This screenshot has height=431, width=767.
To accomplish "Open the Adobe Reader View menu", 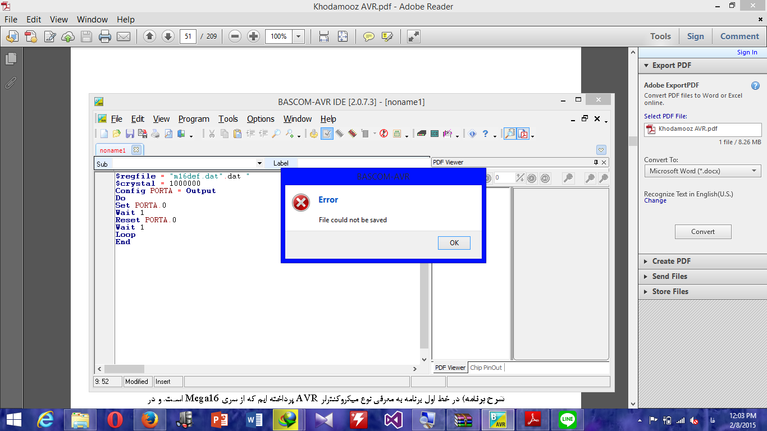I will click(59, 19).
